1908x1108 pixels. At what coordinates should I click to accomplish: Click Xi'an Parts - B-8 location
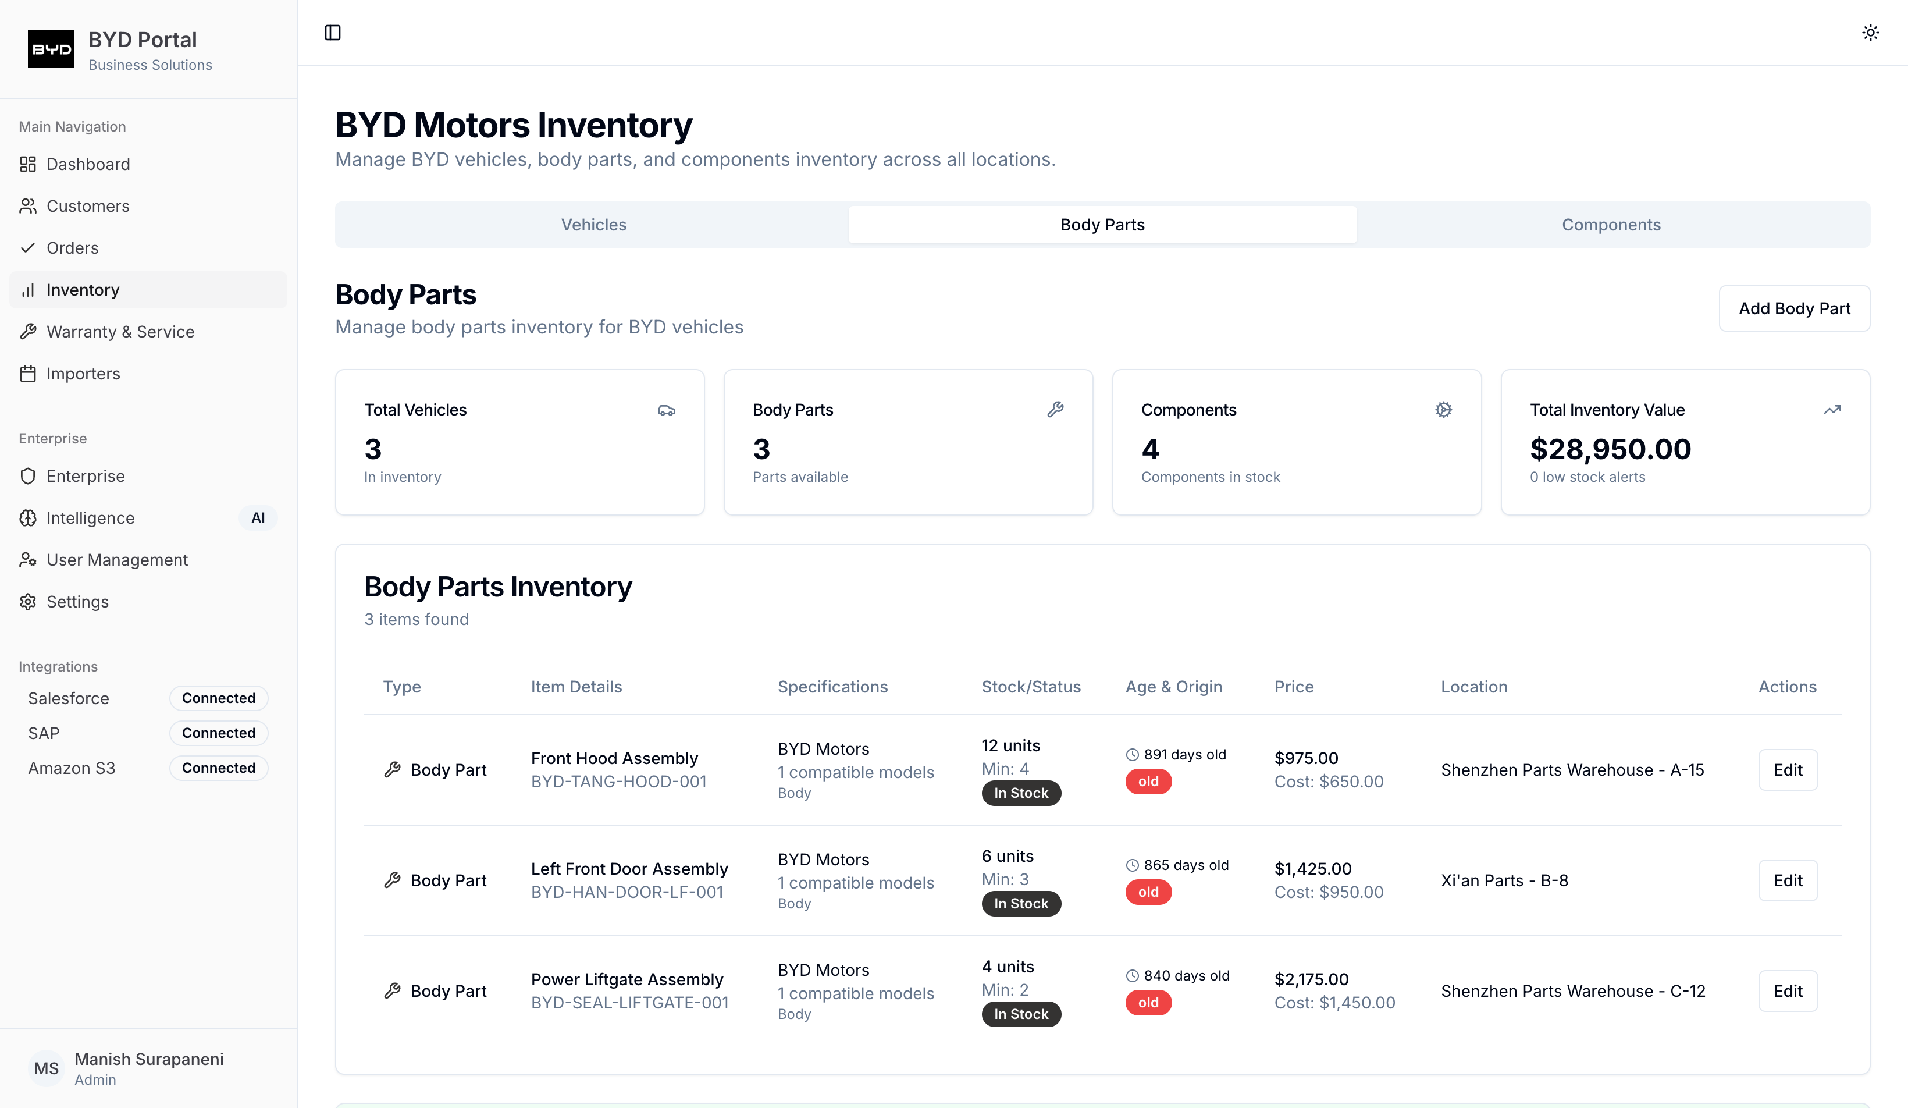(x=1504, y=880)
